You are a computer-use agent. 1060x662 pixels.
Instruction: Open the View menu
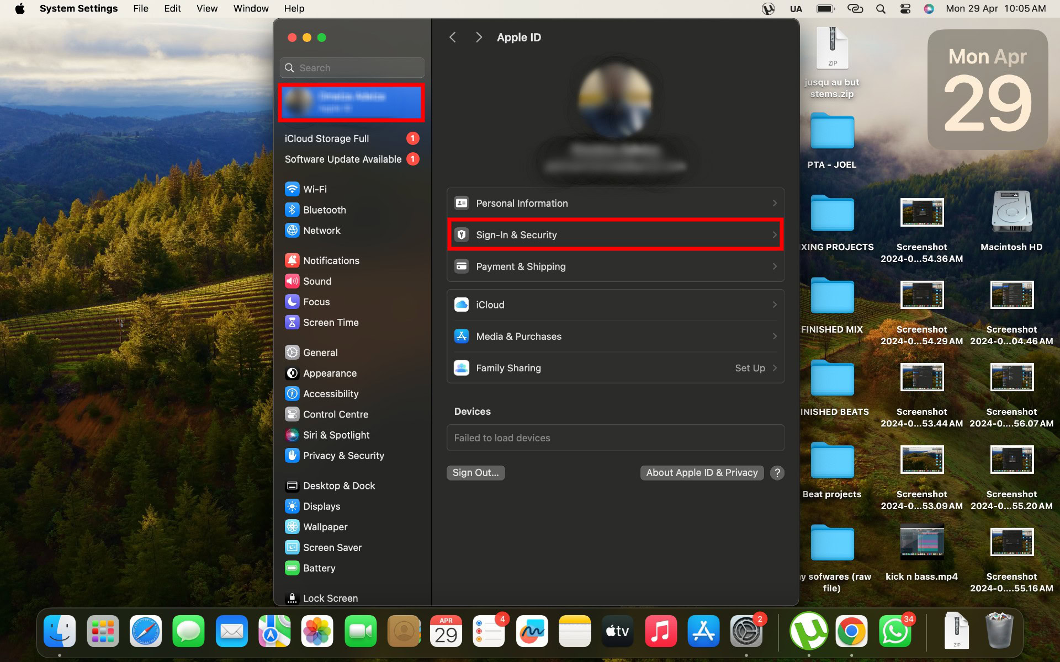[x=207, y=8]
